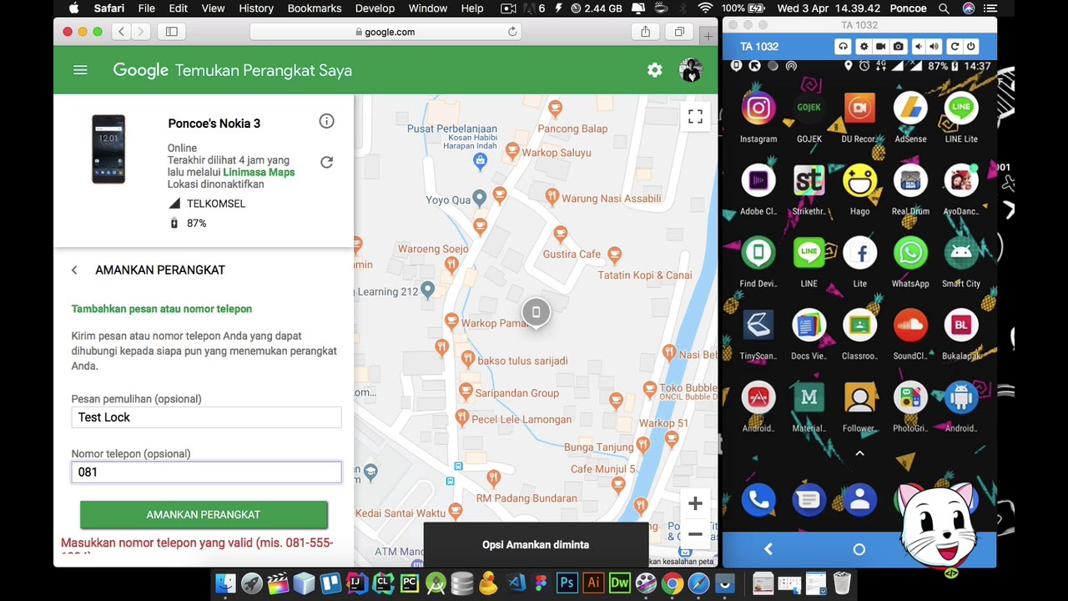Open the Develop menu
Screen dimensions: 1068x601
pos(375,8)
